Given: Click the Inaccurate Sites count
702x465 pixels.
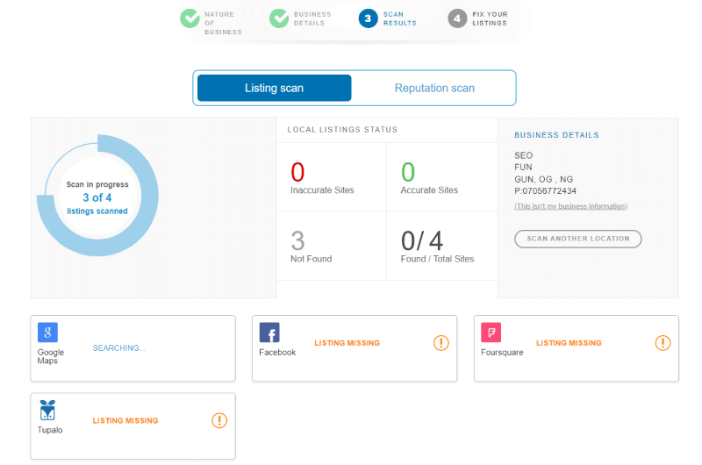Looking at the screenshot, I should click(297, 172).
